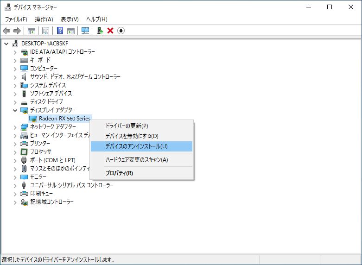Screen dimensions: 362x265
Task: Open the 操作(A) menu
Action: (44, 19)
